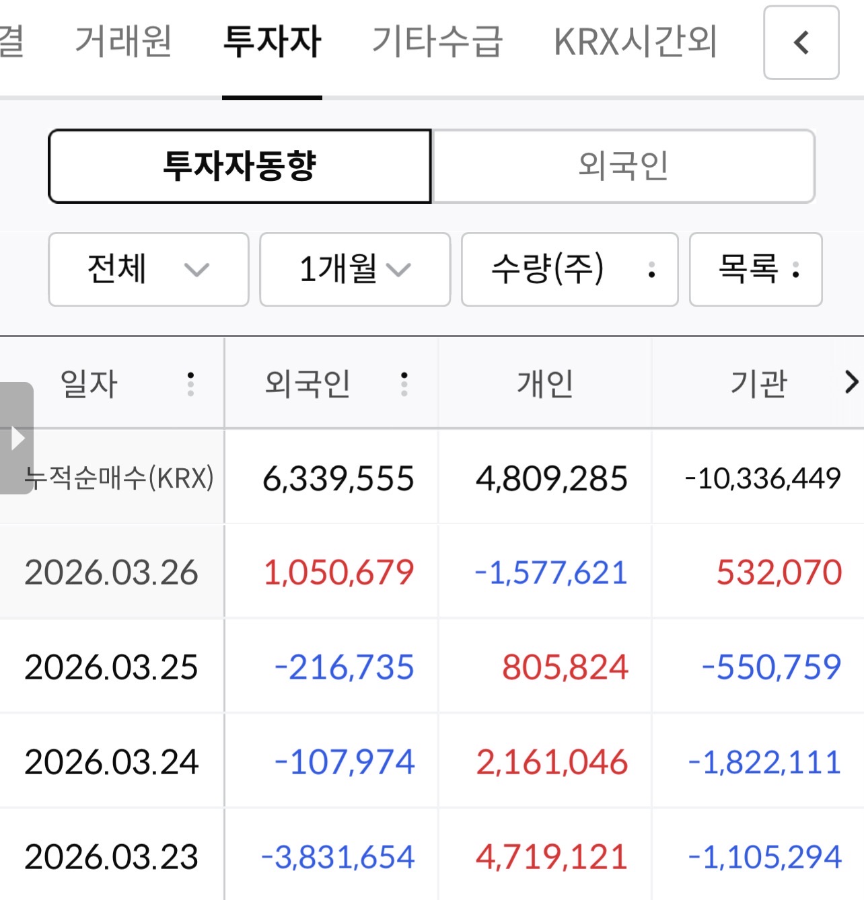
Task: Select the 2026.03.23 date row
Action: [x=112, y=857]
